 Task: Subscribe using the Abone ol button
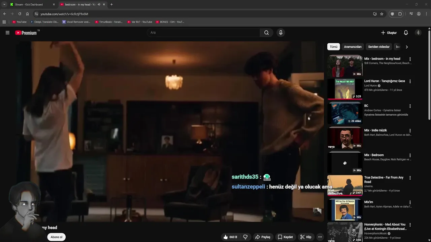[x=56, y=237]
